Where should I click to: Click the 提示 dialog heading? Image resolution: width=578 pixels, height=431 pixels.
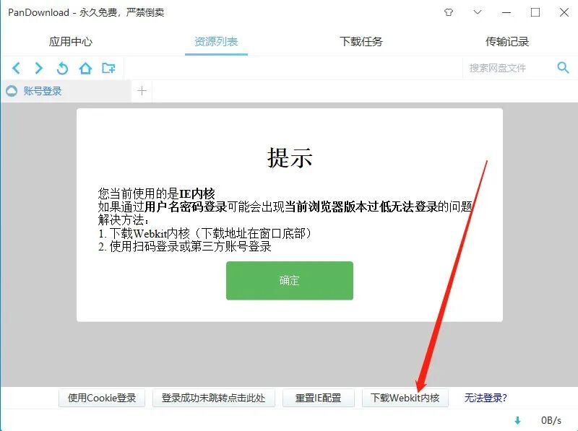(290, 157)
